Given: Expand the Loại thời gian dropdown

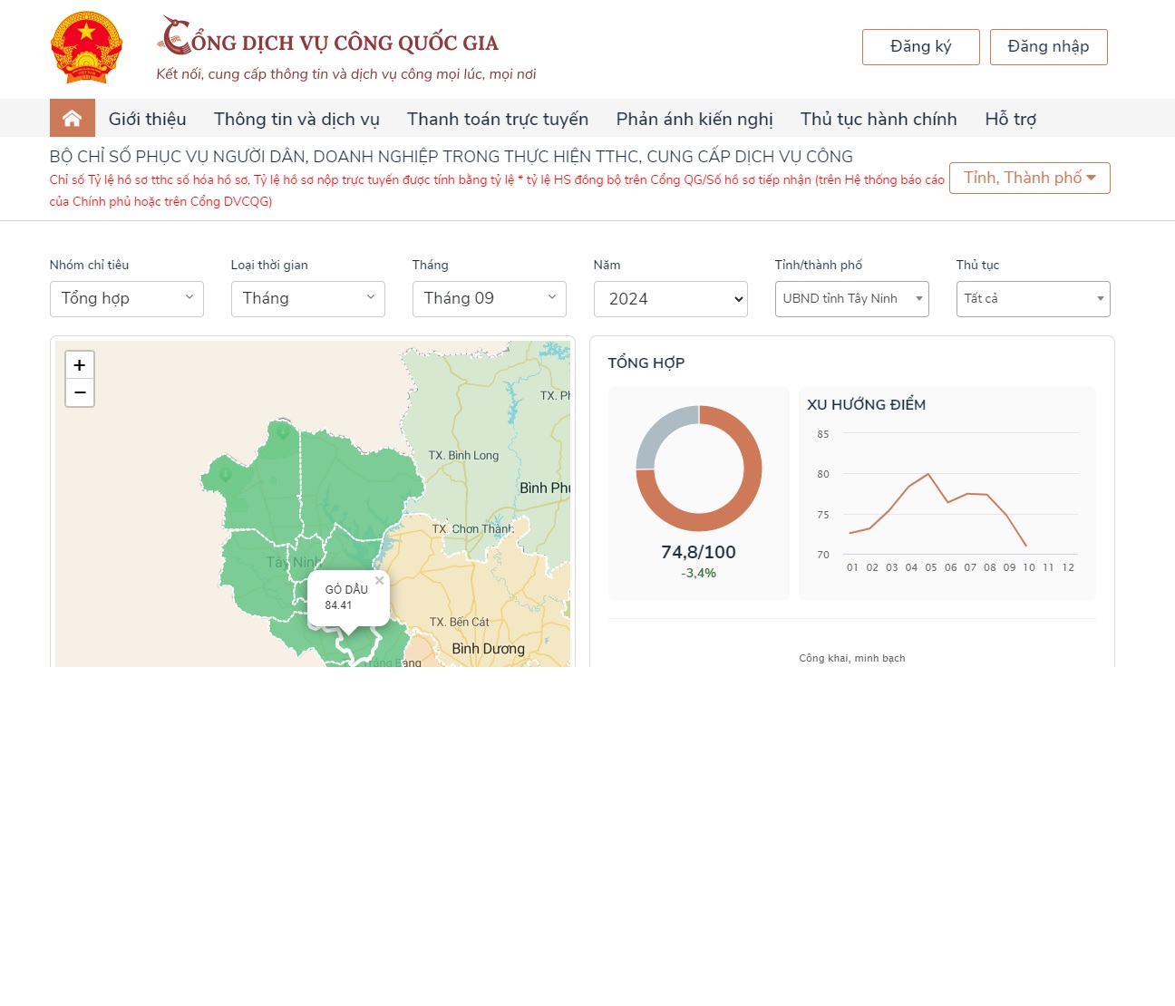Looking at the screenshot, I should click(308, 299).
